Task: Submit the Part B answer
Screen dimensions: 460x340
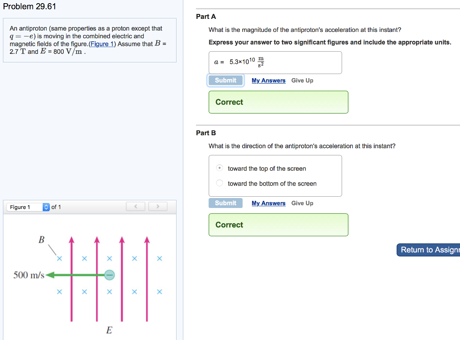Action: tap(226, 203)
